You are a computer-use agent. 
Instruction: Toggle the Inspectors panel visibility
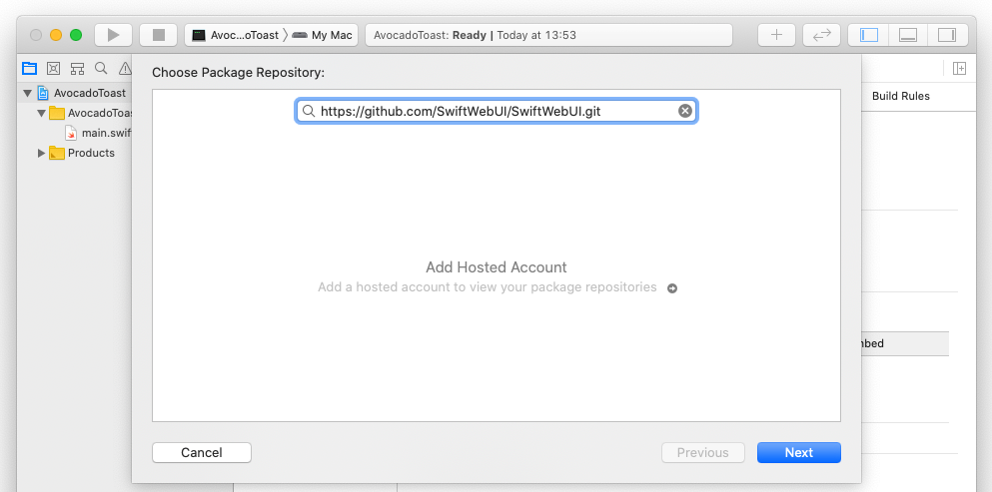pos(947,35)
